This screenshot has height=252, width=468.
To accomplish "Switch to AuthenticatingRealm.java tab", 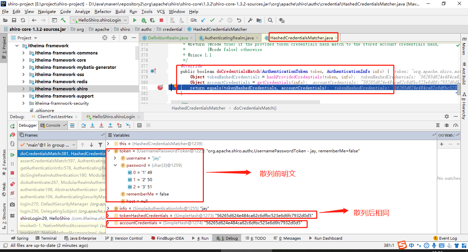I will pos(229,38).
